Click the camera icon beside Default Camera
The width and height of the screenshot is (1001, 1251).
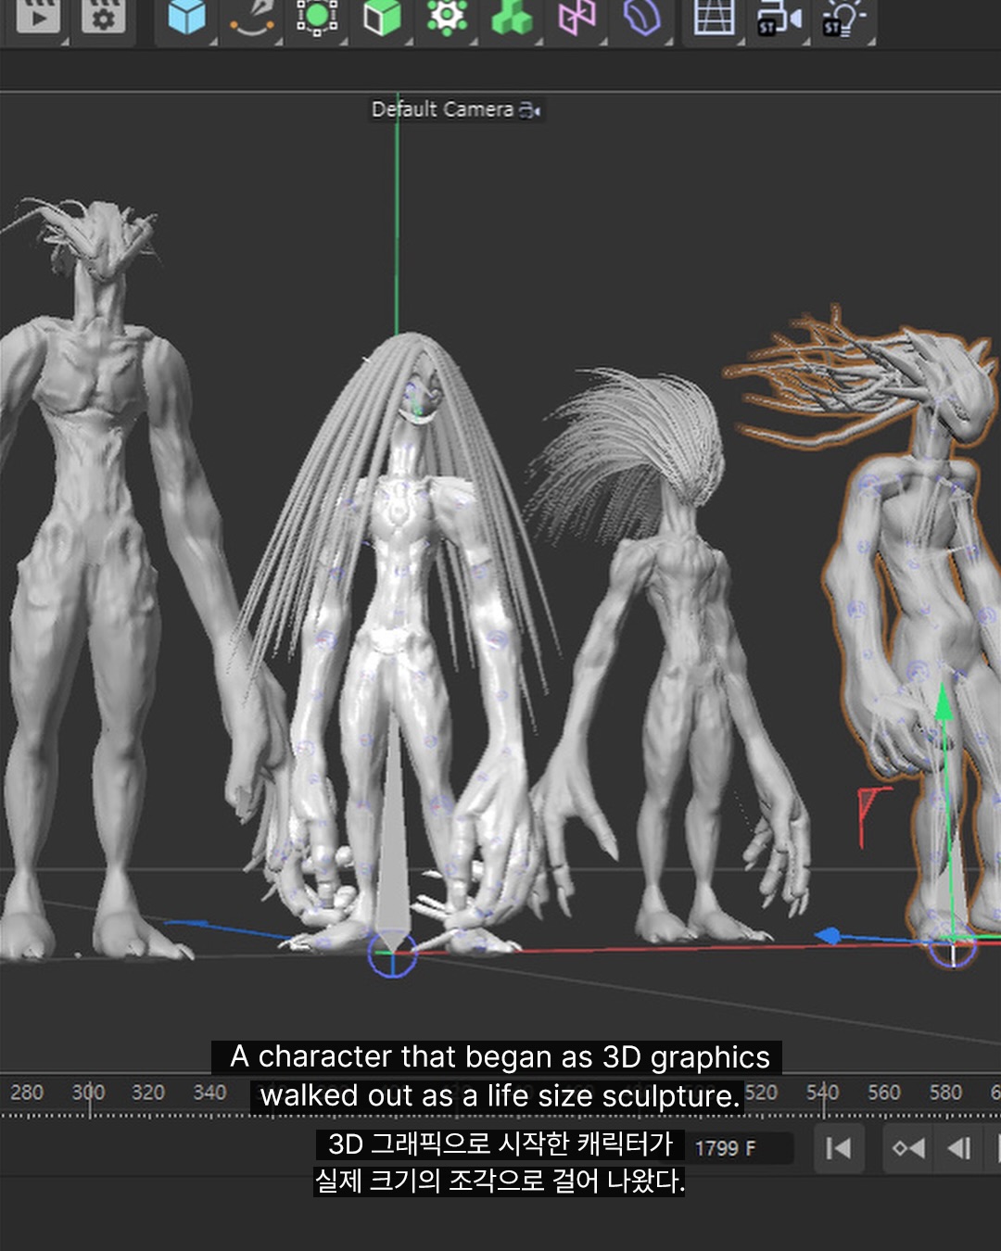point(530,110)
